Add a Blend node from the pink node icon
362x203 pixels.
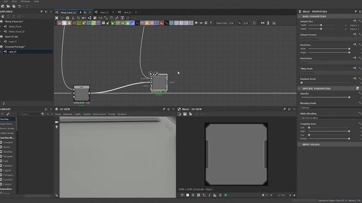(x=59, y=23)
